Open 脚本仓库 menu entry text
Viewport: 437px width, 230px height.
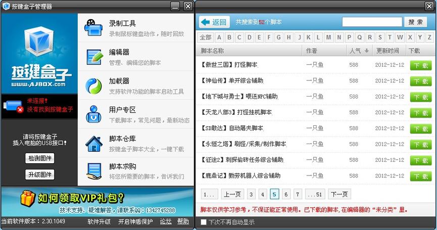point(122,139)
